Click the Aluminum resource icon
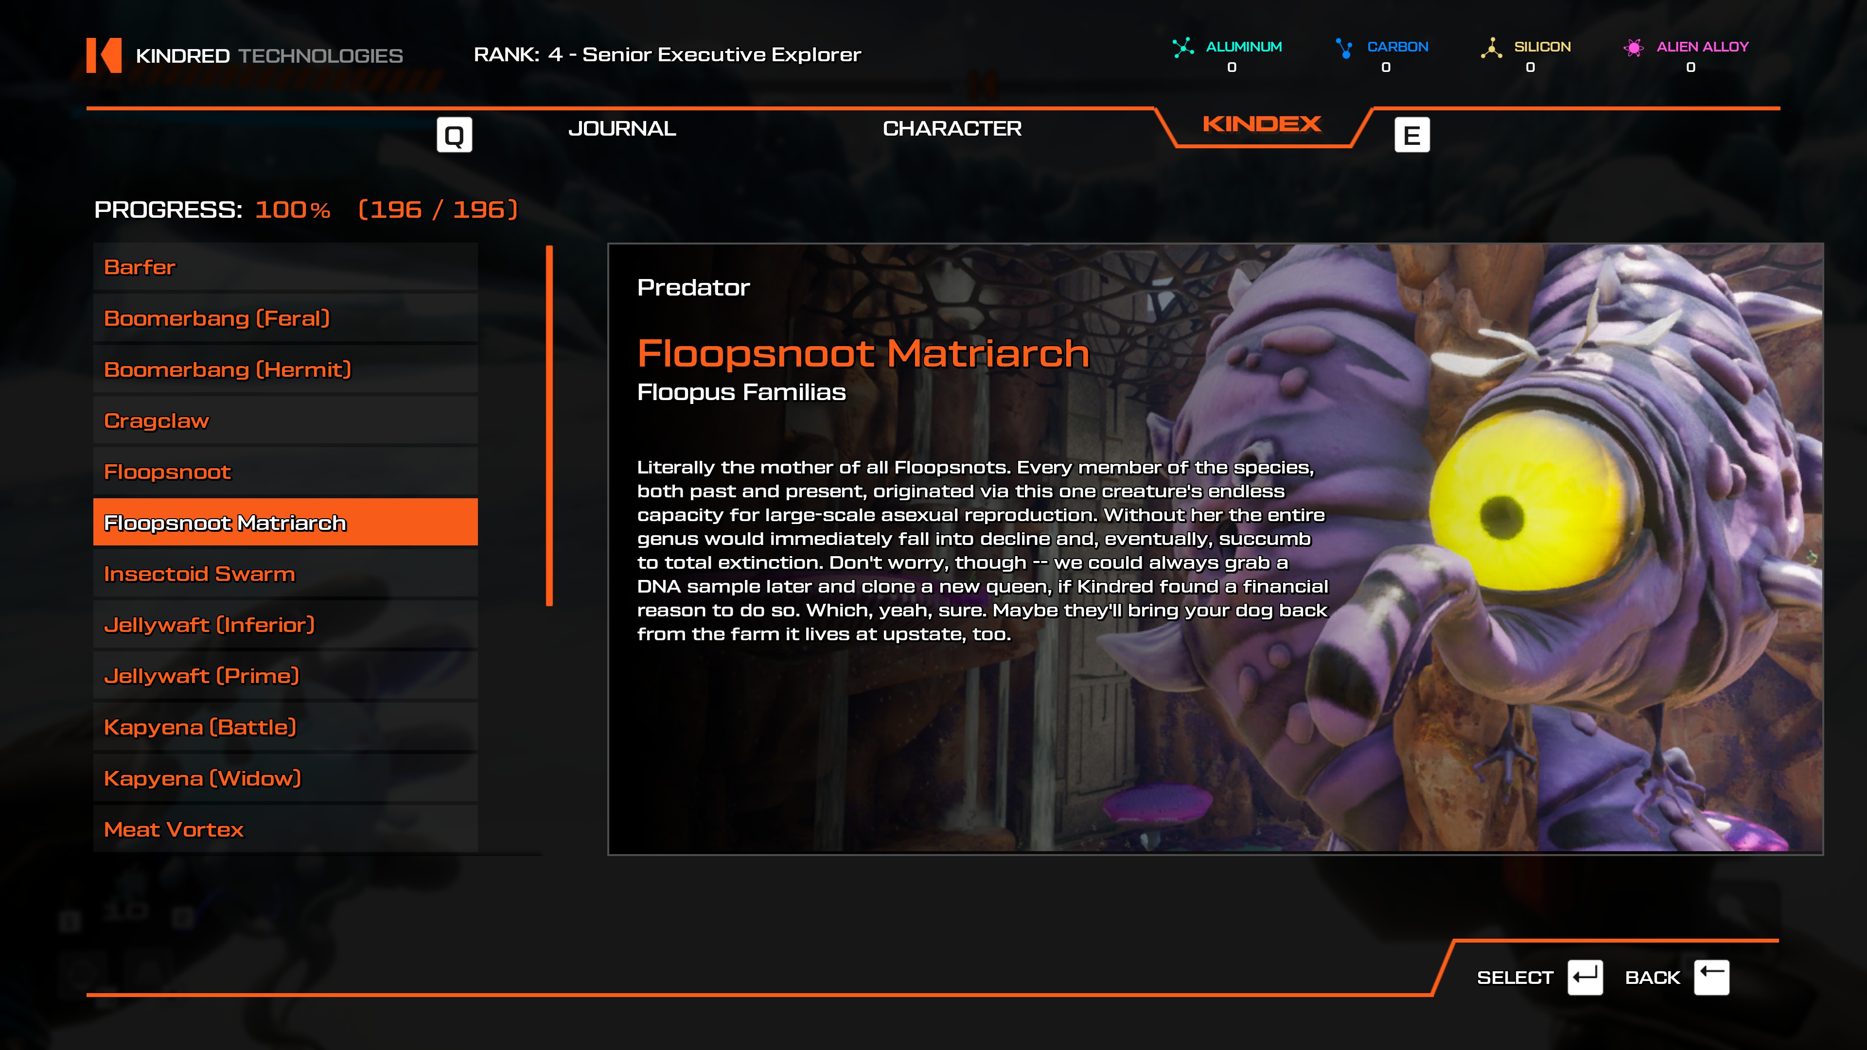Screen dimensions: 1867x1050 pos(1183,48)
